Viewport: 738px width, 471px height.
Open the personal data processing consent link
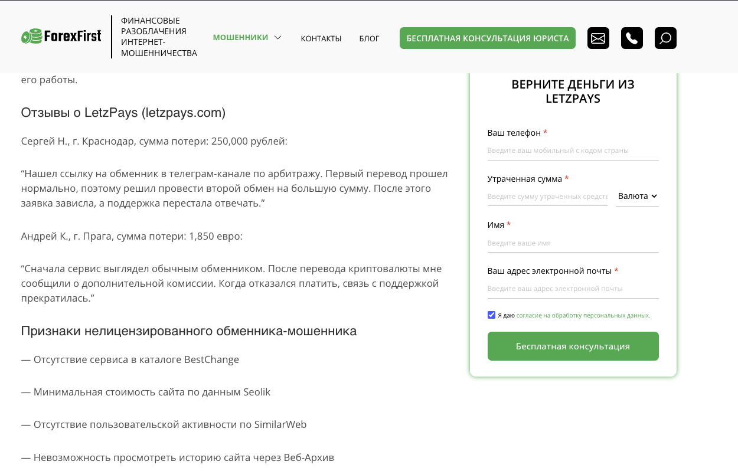[582, 315]
